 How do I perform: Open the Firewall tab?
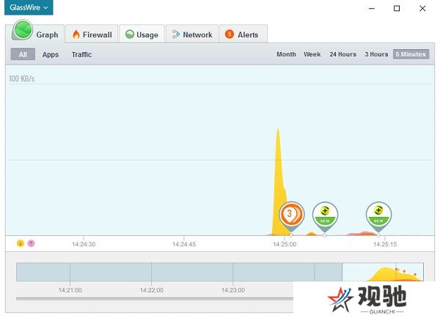tap(92, 34)
